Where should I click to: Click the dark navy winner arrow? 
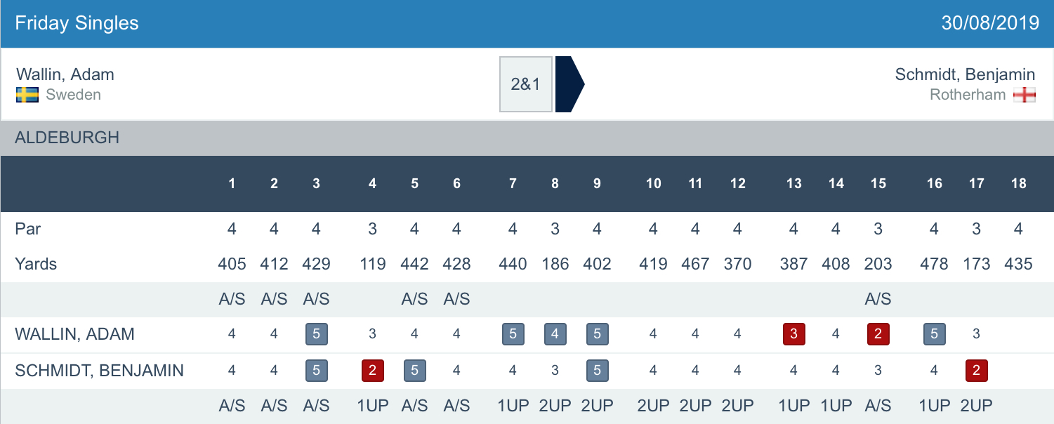[569, 84]
